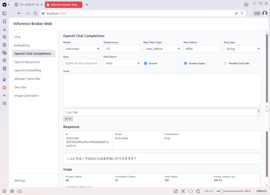Screen dimensions: 270x195
Task: Click the response pane scrollbar
Action: 267,154
